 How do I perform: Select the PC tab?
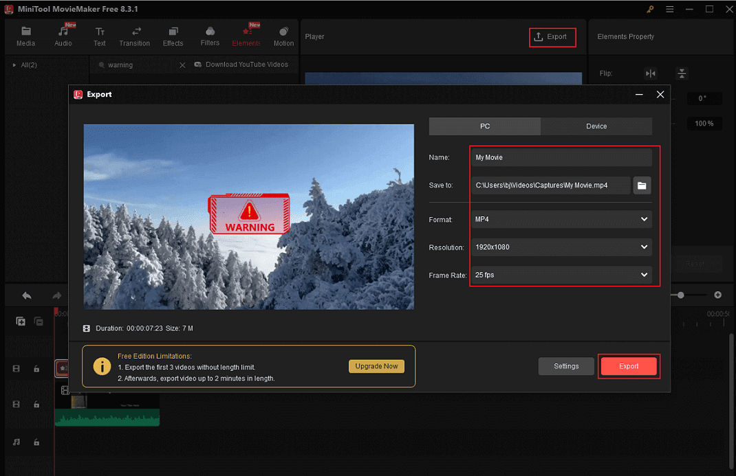coord(484,126)
